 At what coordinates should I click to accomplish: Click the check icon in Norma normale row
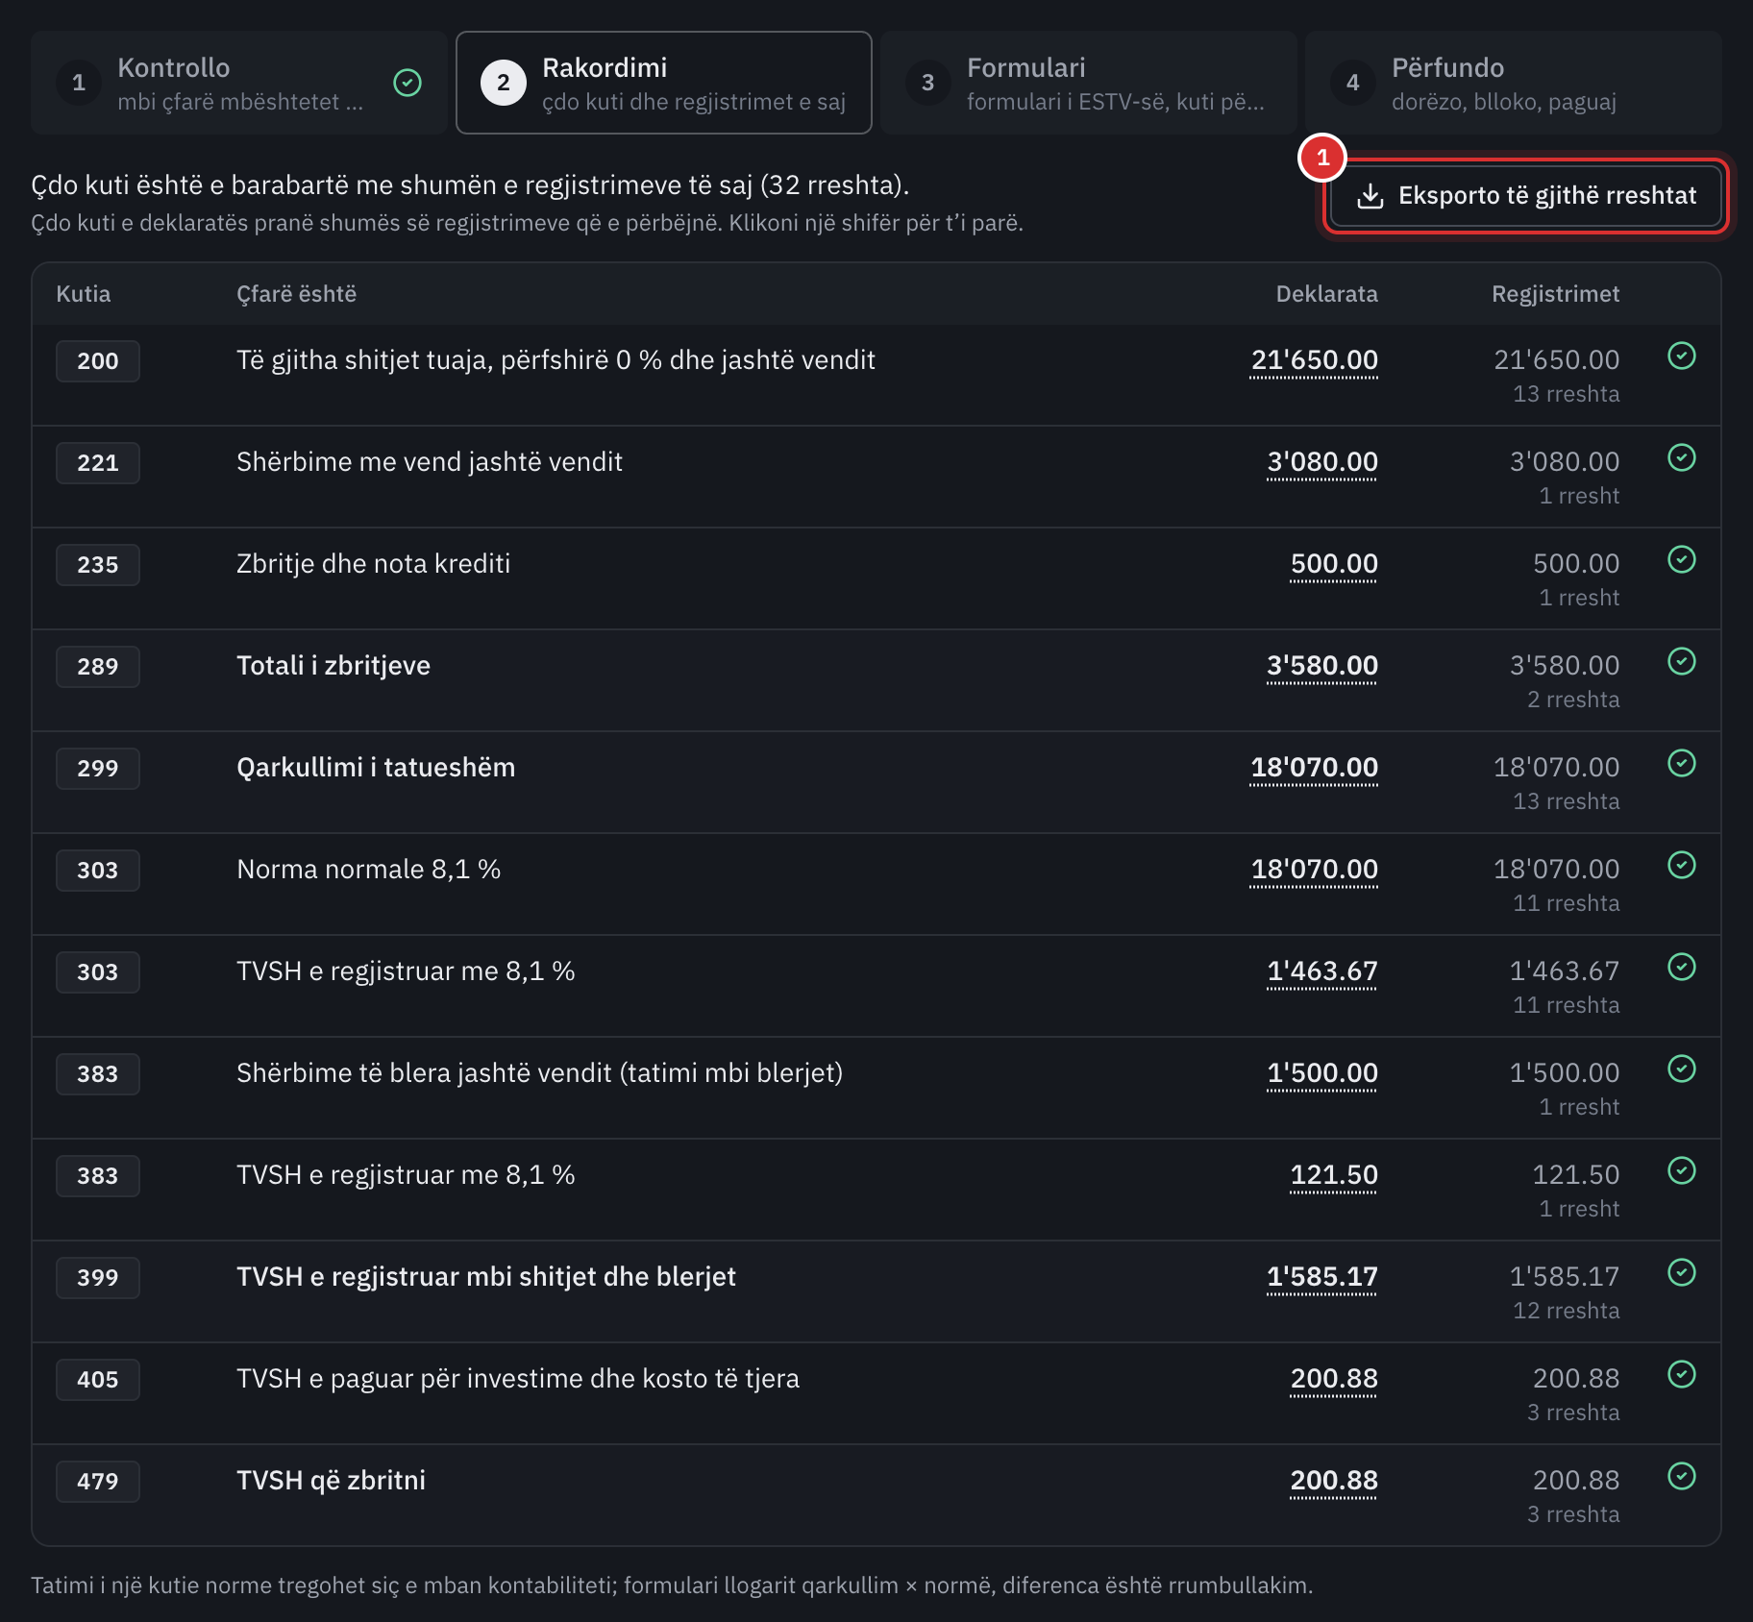tap(1682, 865)
